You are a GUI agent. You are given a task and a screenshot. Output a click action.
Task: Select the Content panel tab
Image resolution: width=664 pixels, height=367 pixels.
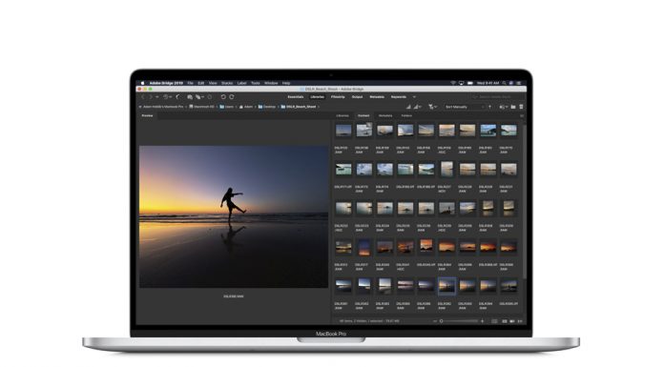(x=363, y=115)
